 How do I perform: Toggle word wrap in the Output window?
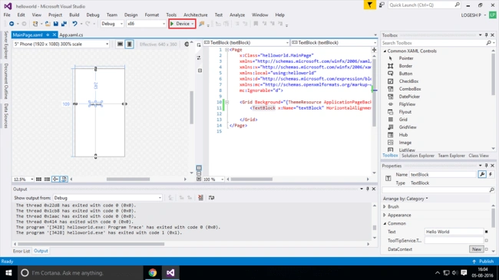(211, 198)
